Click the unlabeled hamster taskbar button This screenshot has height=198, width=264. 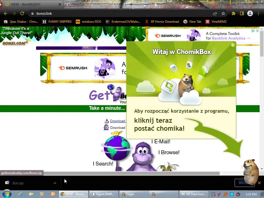click(x=164, y=194)
